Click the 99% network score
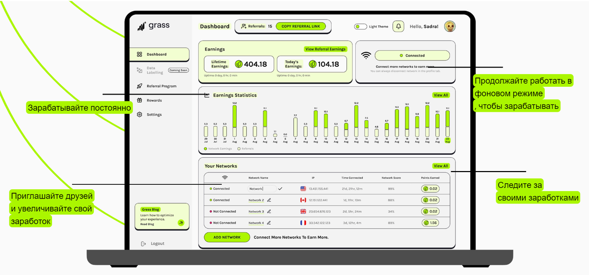The image size is (589, 275). (x=391, y=189)
